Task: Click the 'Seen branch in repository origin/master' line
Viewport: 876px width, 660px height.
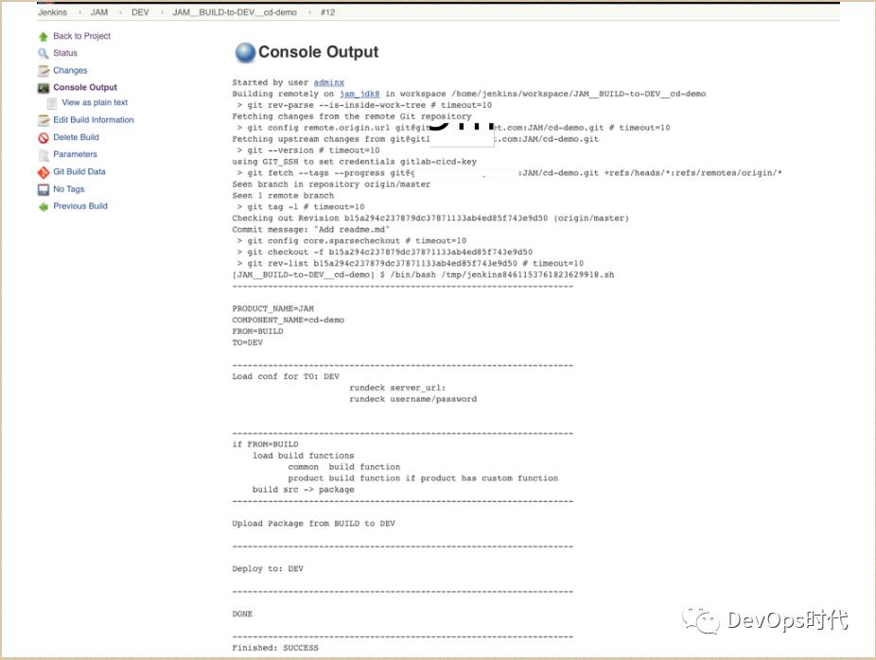Action: click(331, 184)
